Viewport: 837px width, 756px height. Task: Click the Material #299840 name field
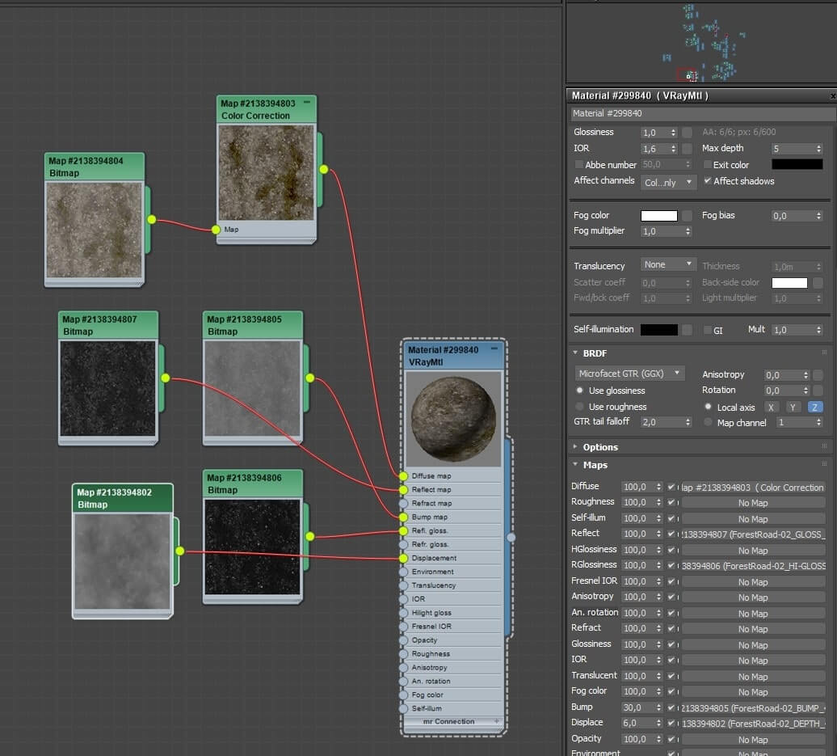[x=703, y=113]
